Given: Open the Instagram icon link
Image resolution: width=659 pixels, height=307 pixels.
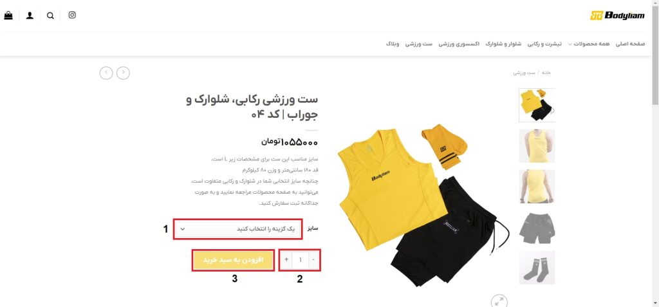Looking at the screenshot, I should point(72,15).
